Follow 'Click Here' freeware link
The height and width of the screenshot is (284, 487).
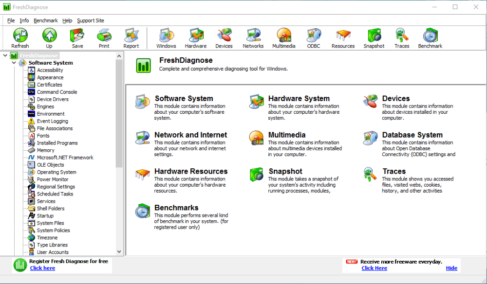point(374,268)
